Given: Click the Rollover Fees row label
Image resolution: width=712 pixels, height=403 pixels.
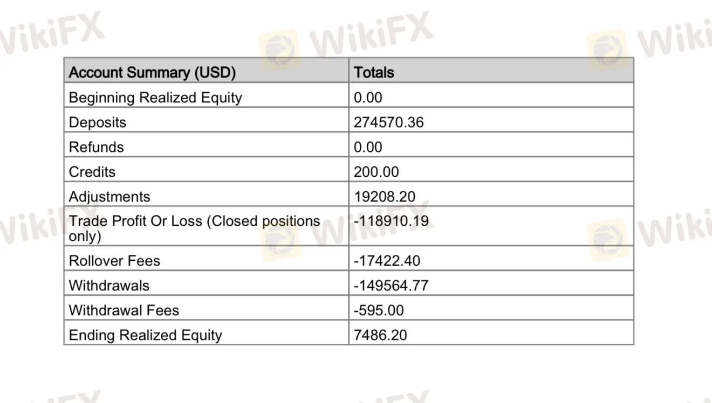Looking at the screenshot, I should pyautogui.click(x=114, y=261).
